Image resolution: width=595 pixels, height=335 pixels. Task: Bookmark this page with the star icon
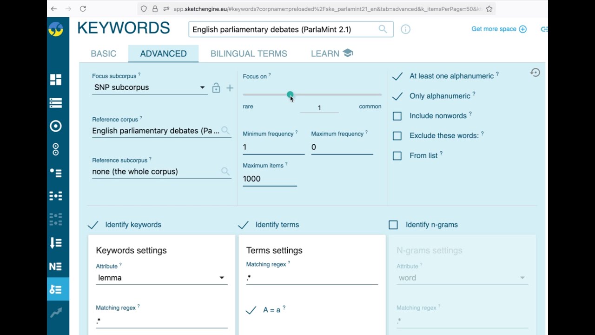[x=489, y=8]
